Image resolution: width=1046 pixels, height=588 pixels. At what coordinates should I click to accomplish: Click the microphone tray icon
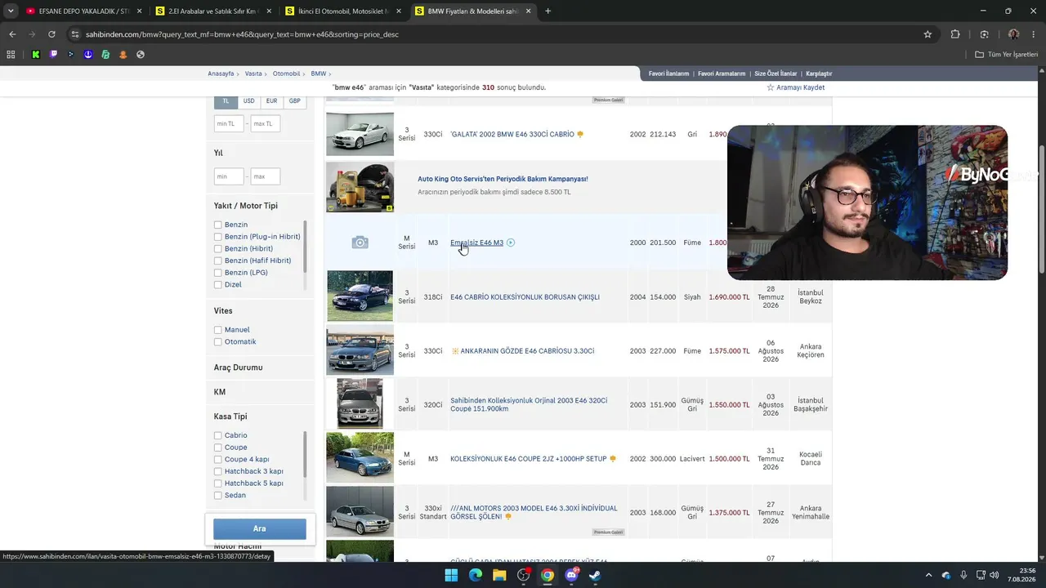click(x=964, y=575)
